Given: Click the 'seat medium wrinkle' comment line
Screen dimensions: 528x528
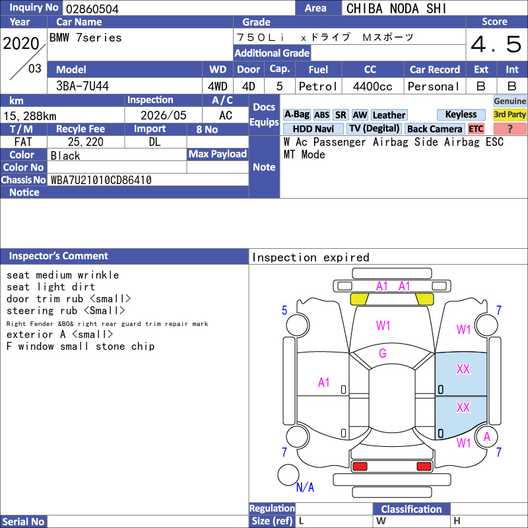Looking at the screenshot, I should point(63,275).
